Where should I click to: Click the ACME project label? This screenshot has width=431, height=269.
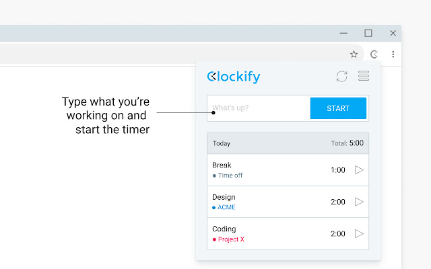coord(226,207)
